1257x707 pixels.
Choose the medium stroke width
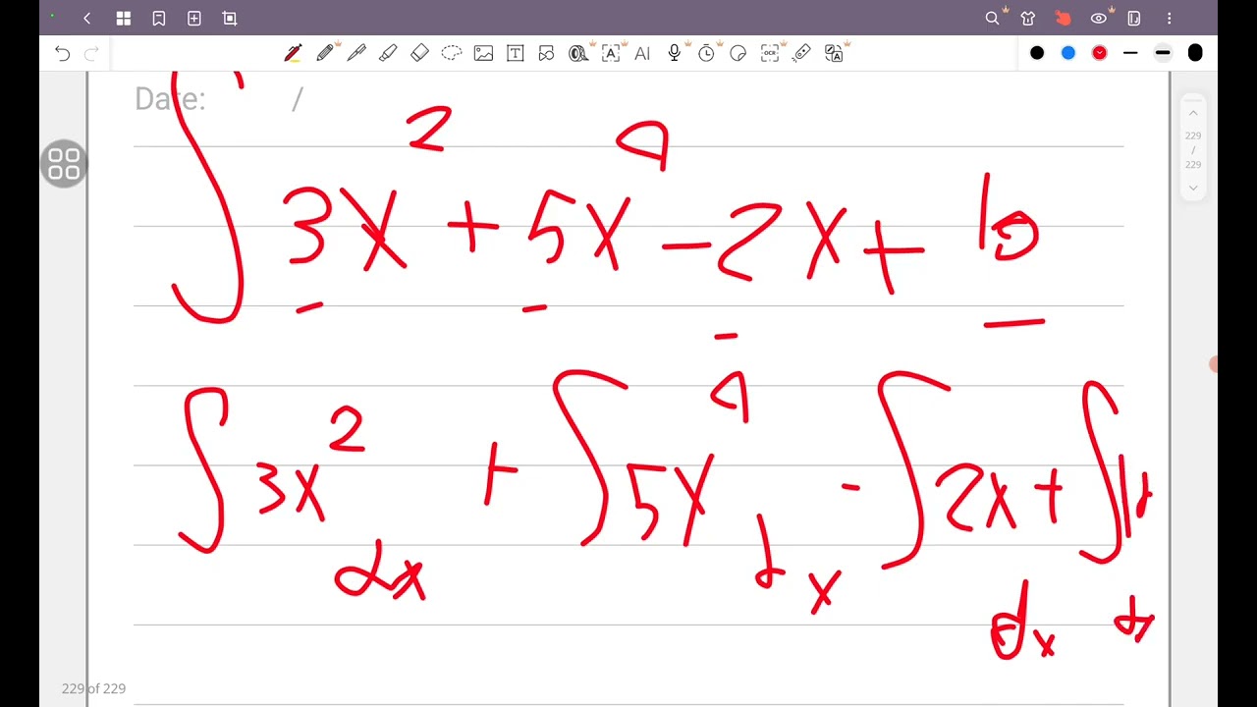tap(1163, 53)
